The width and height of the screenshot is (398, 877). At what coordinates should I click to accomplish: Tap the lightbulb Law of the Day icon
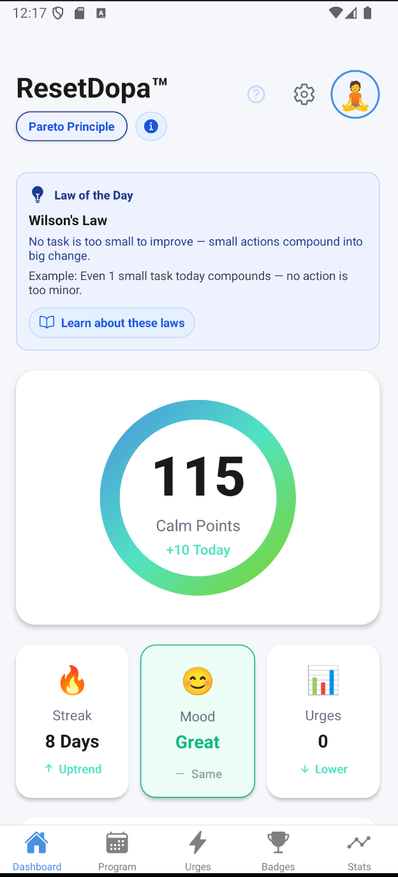click(38, 195)
